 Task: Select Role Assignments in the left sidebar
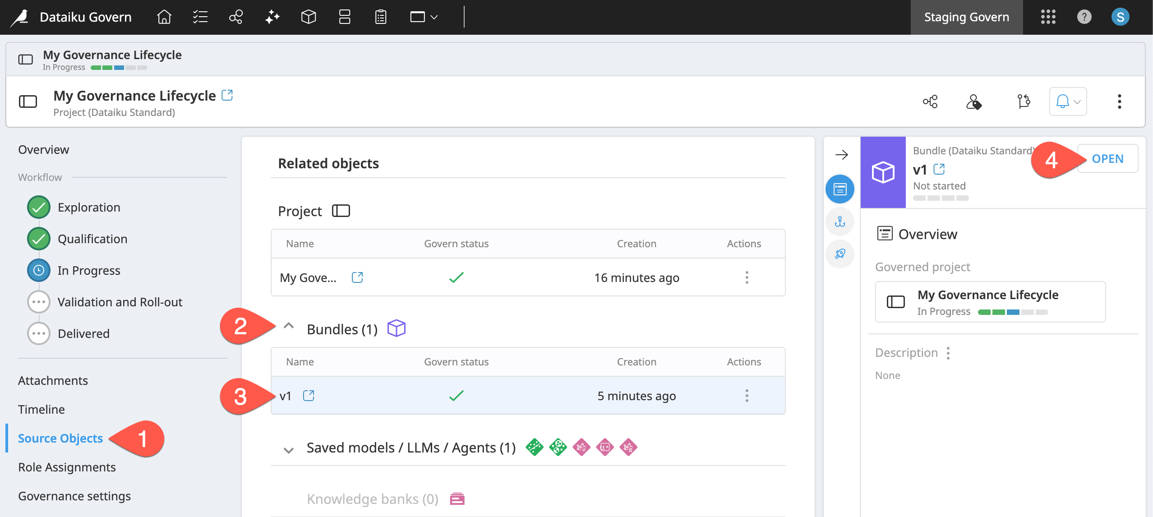(x=67, y=467)
